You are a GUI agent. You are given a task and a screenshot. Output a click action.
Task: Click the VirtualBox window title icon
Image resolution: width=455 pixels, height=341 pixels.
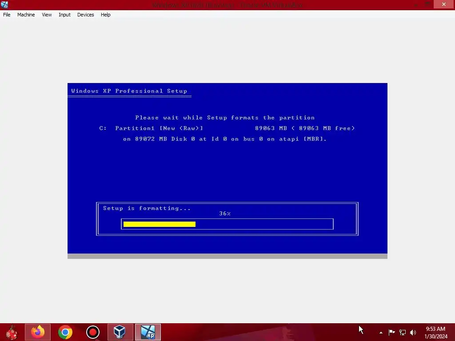pos(4,4)
